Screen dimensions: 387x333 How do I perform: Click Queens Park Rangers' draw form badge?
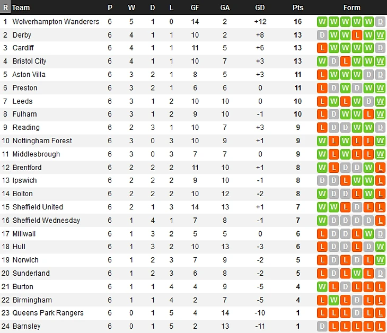[357, 313]
